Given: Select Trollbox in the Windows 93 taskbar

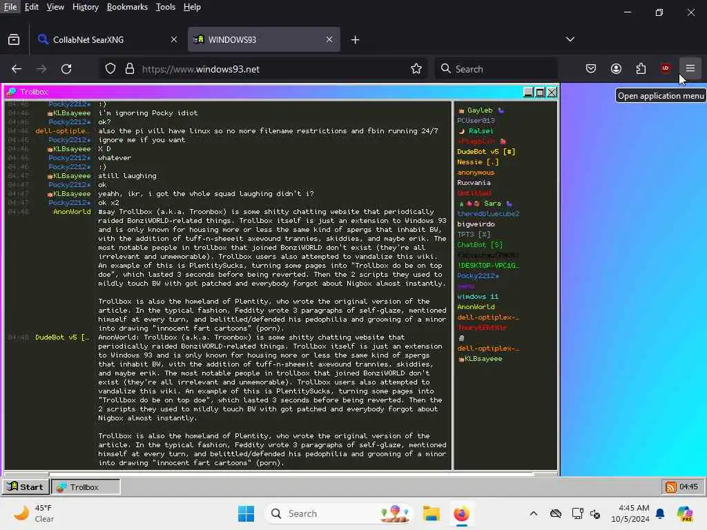Looking at the screenshot, I should point(86,487).
